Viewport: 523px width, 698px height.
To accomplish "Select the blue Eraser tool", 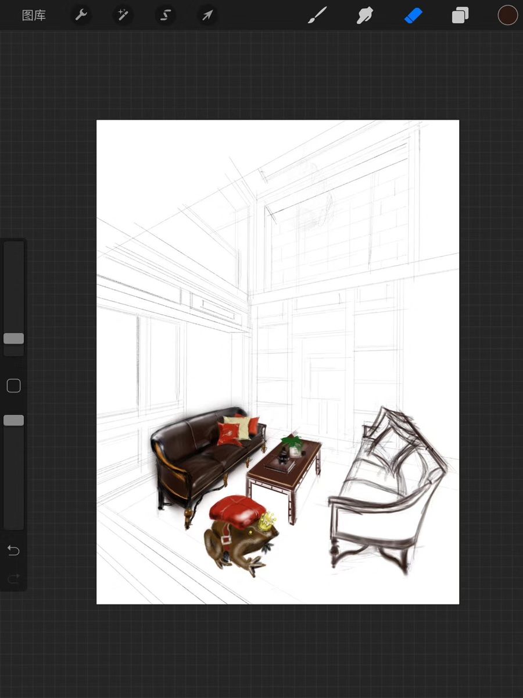I will point(413,15).
